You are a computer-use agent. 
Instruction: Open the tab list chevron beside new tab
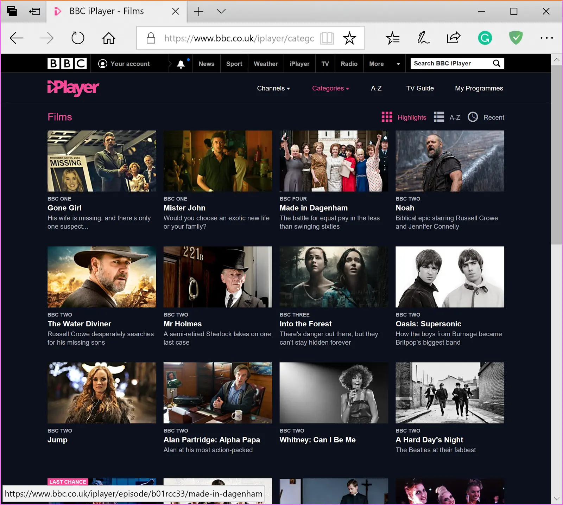coord(221,11)
